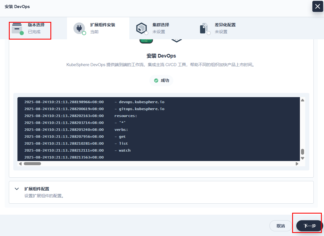The height and width of the screenshot is (236, 324).
Task: Close the 安装 DevOps dialog
Action: pyautogui.click(x=318, y=7)
